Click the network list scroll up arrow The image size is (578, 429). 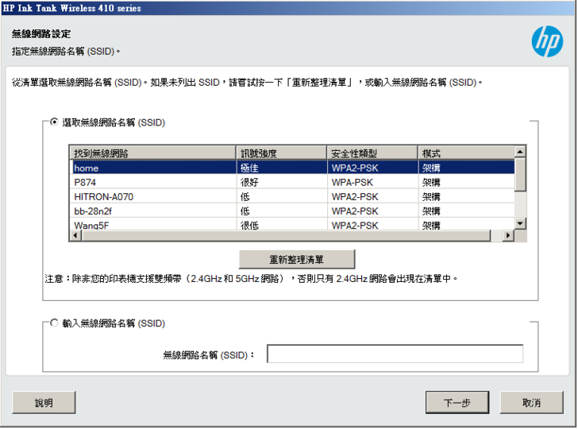pos(520,152)
